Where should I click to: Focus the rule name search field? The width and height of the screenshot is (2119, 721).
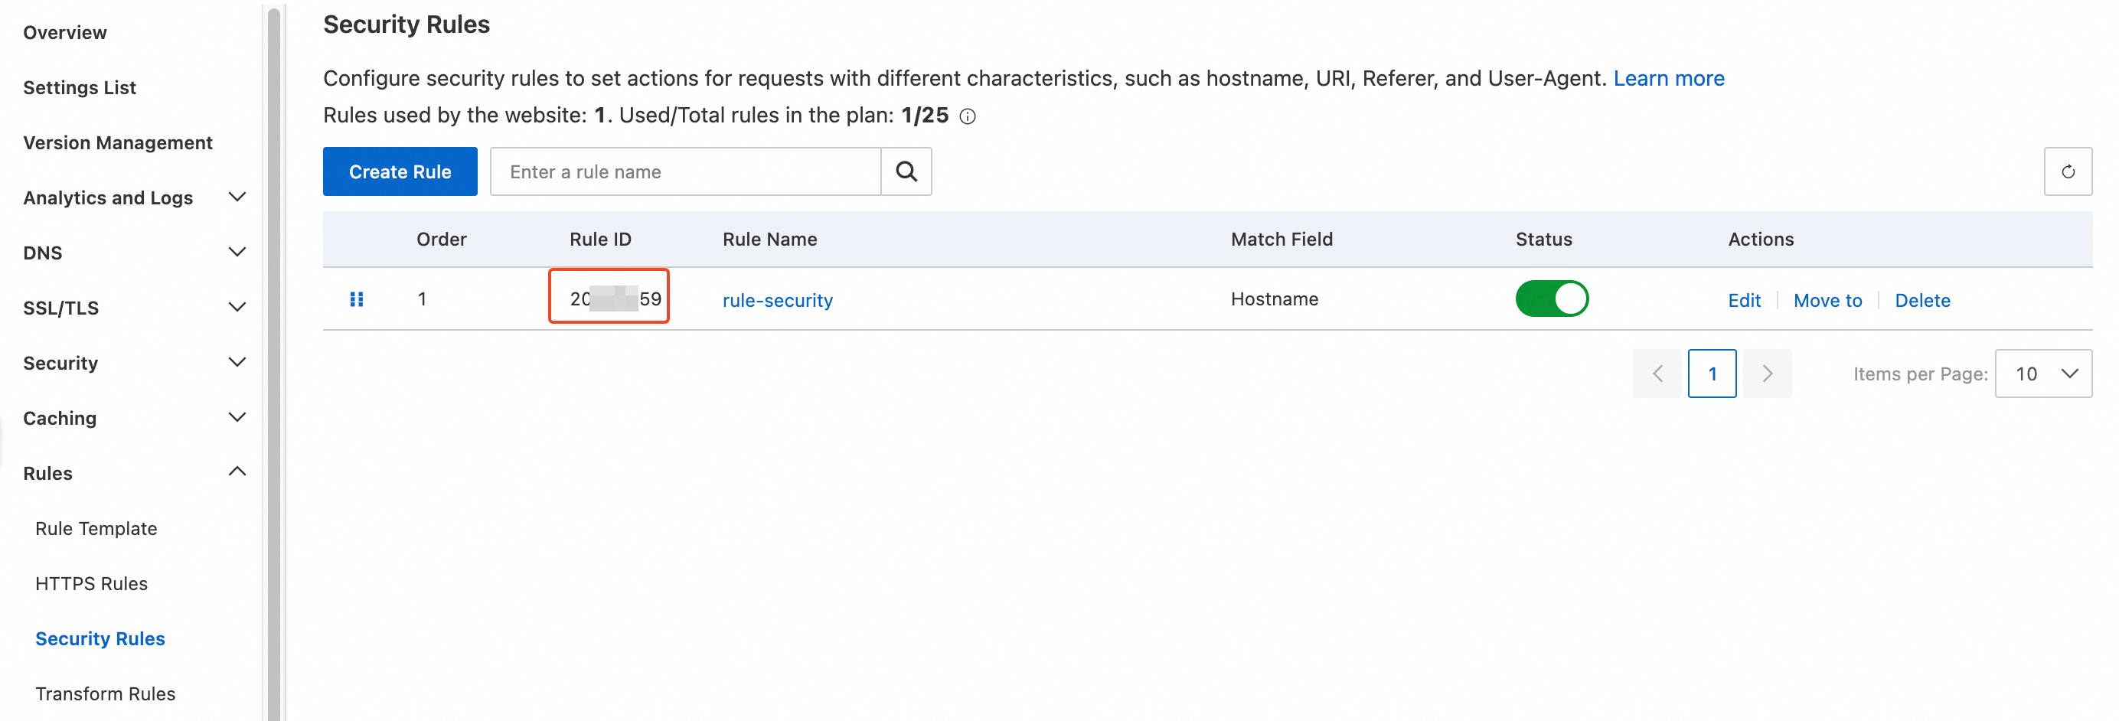[685, 171]
